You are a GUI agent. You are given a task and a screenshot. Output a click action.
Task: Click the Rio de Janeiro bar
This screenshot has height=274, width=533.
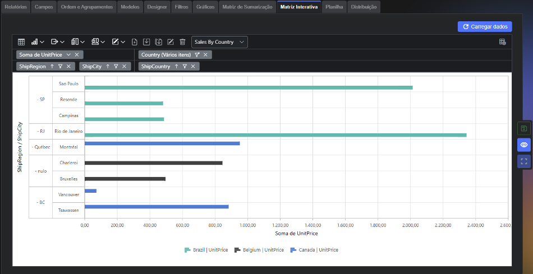coord(275,135)
